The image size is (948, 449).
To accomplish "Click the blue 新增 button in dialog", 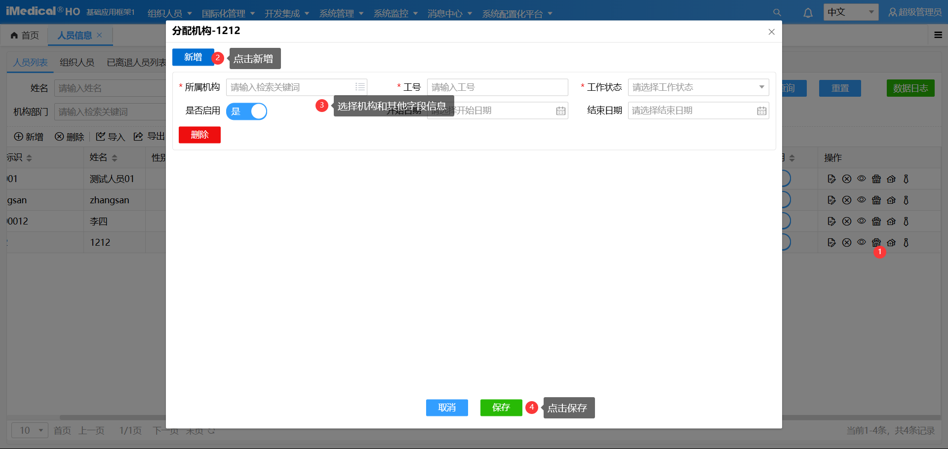I will pyautogui.click(x=193, y=57).
